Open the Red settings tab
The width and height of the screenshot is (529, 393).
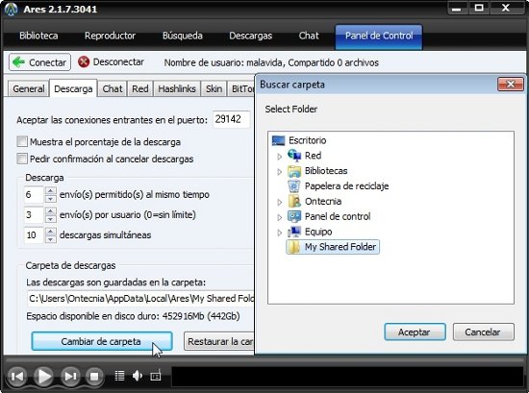(140, 89)
